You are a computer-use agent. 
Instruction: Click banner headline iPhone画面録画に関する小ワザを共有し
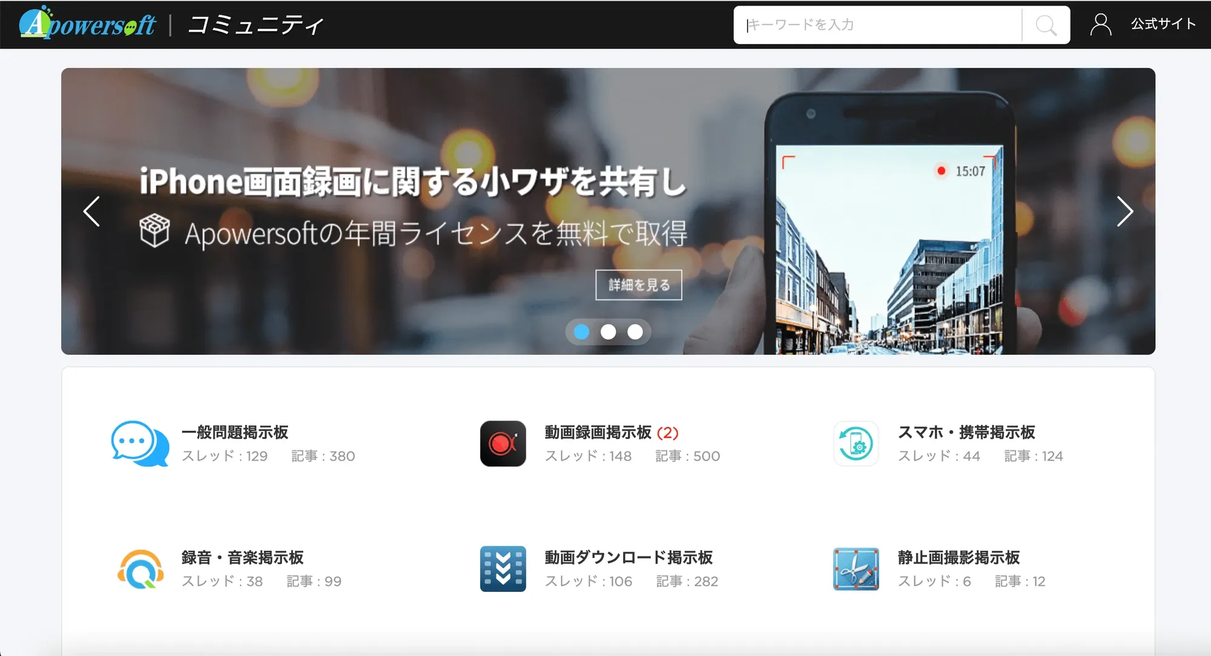click(413, 182)
